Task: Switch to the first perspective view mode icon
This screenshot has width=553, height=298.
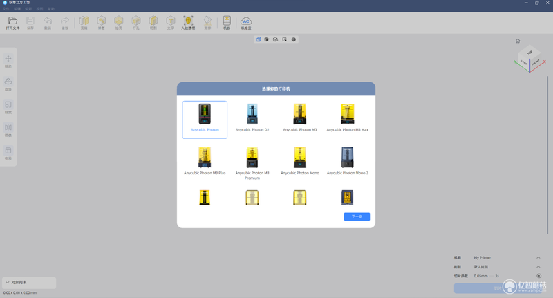Action: 259,39
